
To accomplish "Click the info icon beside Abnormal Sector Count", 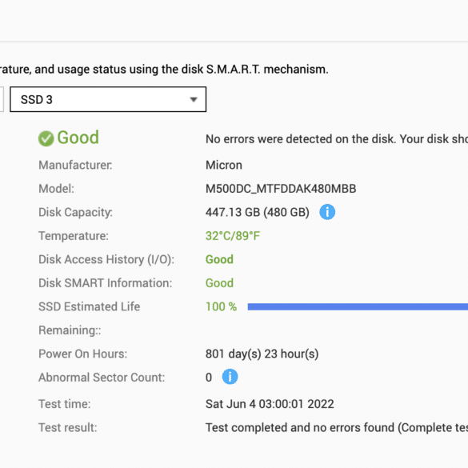I will 230,377.
